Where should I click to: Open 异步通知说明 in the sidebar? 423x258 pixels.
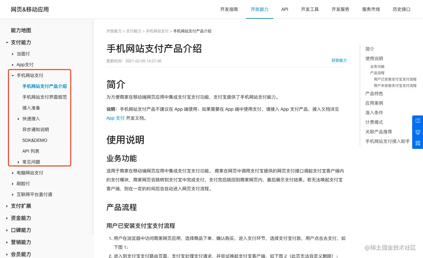(36, 129)
